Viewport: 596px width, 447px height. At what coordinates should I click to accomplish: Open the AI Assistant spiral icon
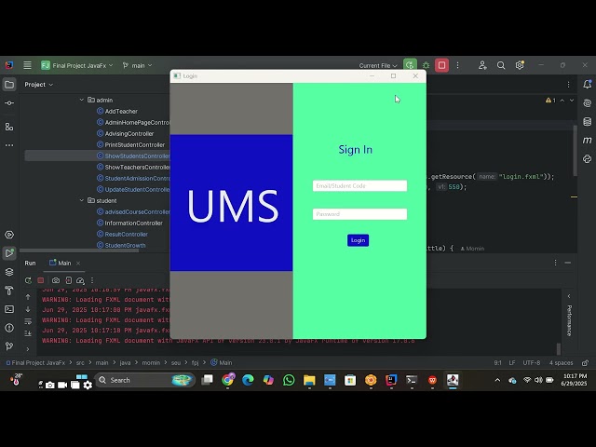pyautogui.click(x=588, y=103)
